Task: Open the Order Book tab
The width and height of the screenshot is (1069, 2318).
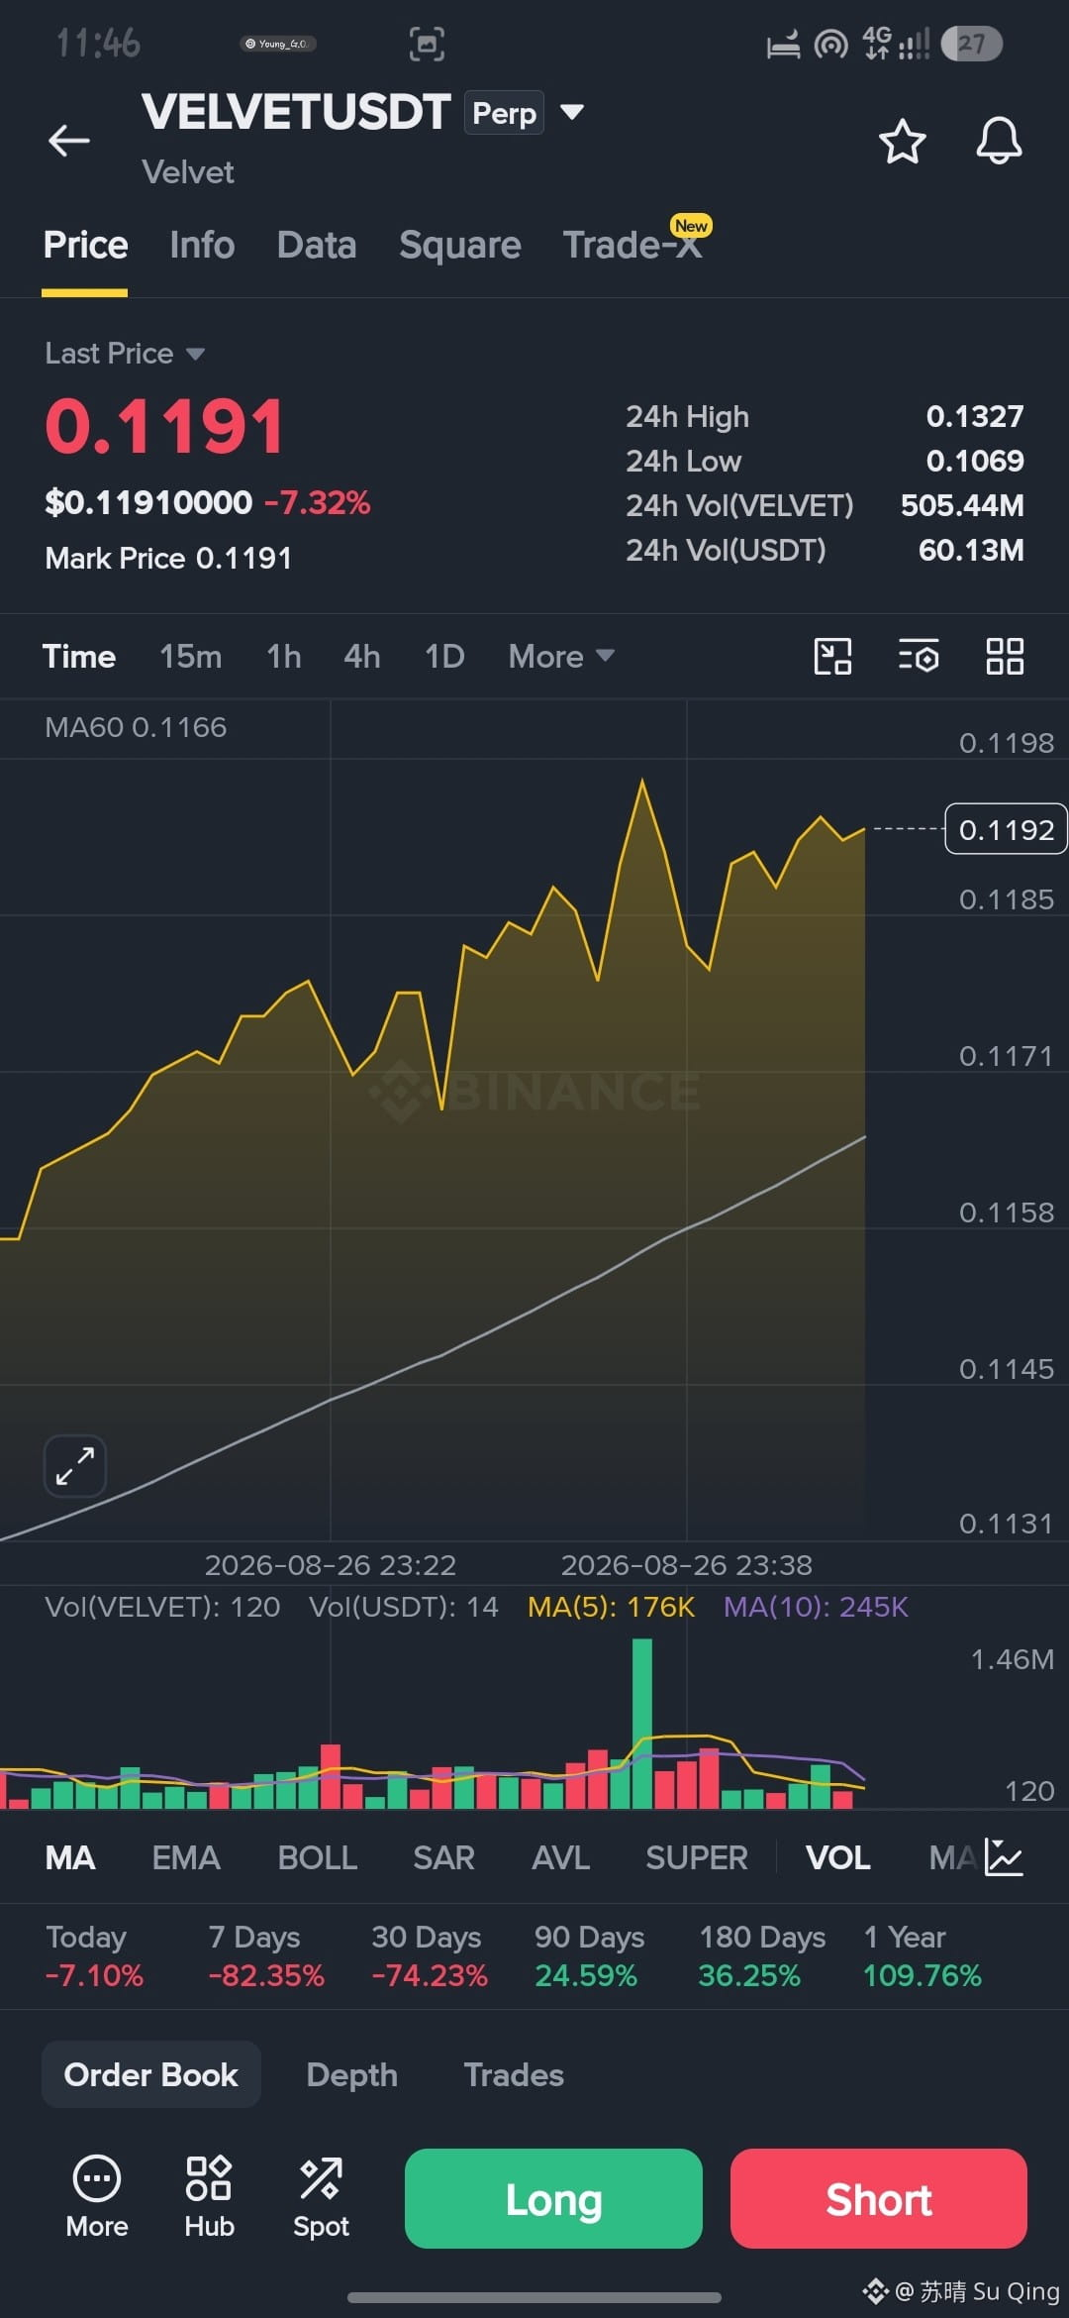Action: click(x=151, y=2074)
